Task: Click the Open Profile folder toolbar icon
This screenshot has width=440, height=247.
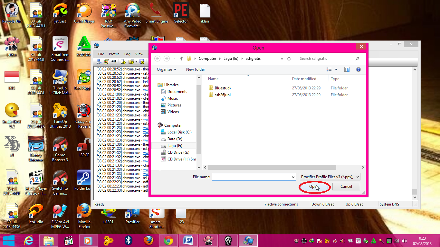Action: (131, 61)
